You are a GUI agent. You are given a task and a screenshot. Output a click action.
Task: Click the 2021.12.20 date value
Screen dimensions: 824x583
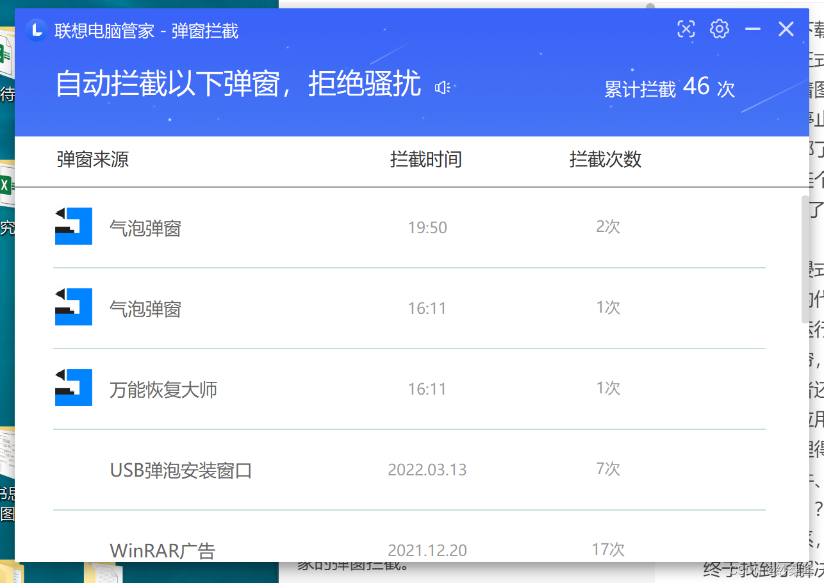coord(427,550)
